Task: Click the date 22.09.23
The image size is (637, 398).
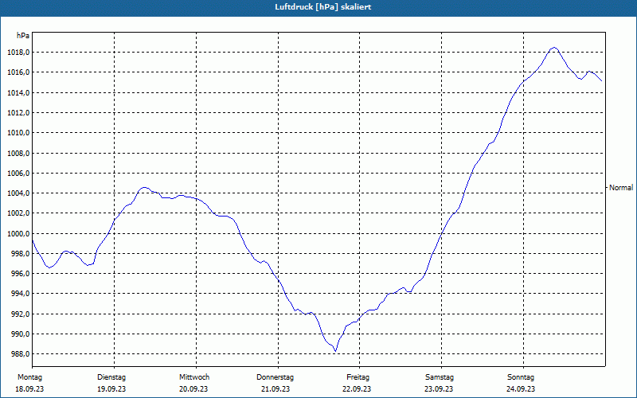Action: pos(357,389)
